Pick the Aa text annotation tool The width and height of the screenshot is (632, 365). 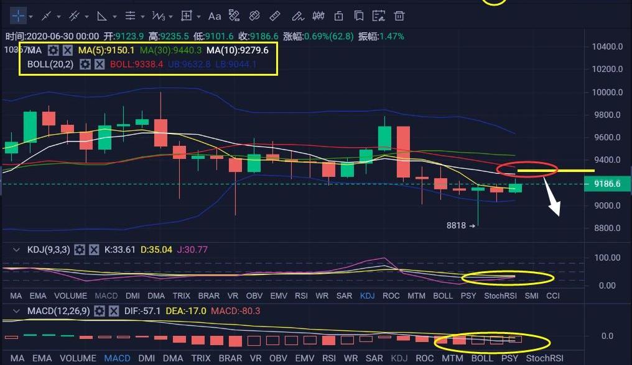coord(215,16)
